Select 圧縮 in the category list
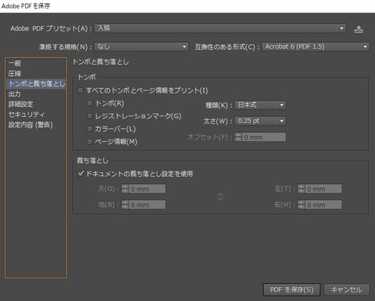 pyautogui.click(x=35, y=73)
